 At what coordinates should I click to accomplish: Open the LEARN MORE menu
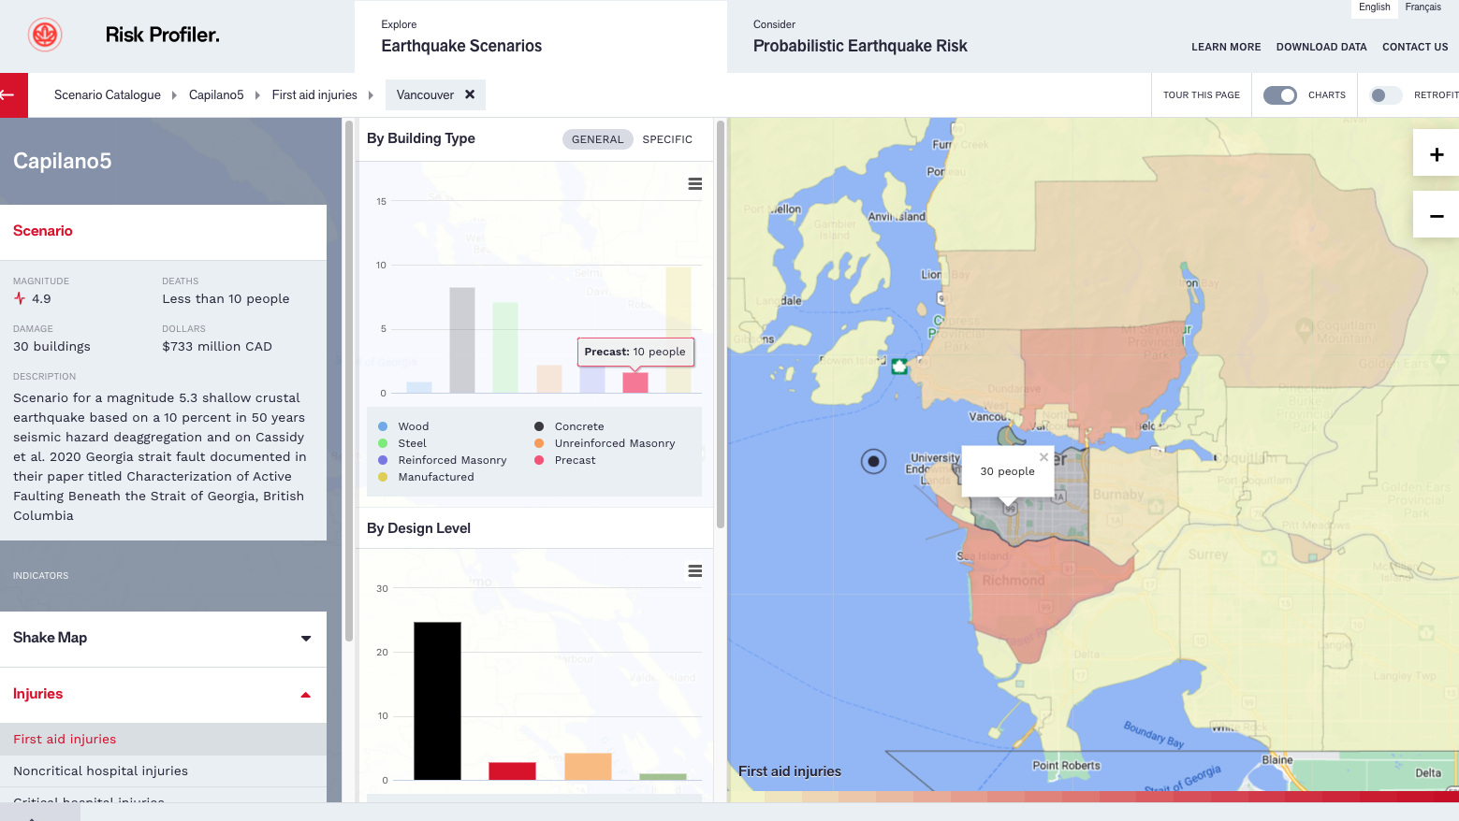click(1226, 46)
